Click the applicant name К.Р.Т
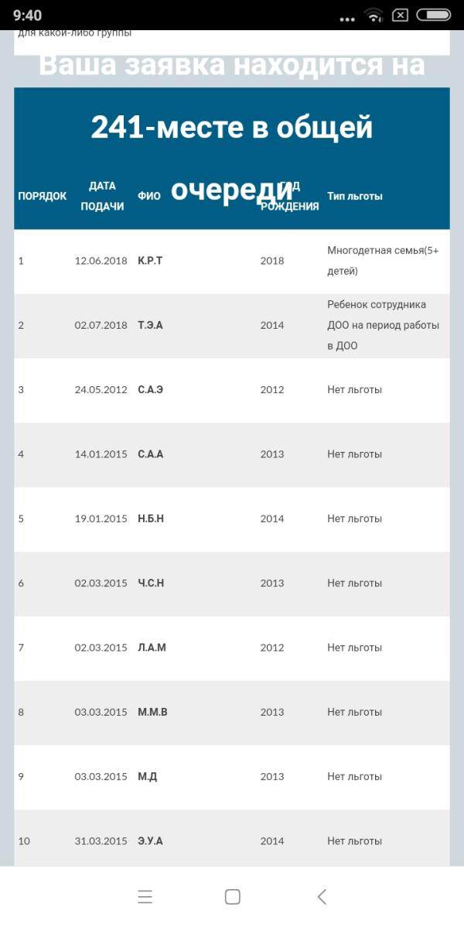The width and height of the screenshot is (464, 927). [x=149, y=261]
